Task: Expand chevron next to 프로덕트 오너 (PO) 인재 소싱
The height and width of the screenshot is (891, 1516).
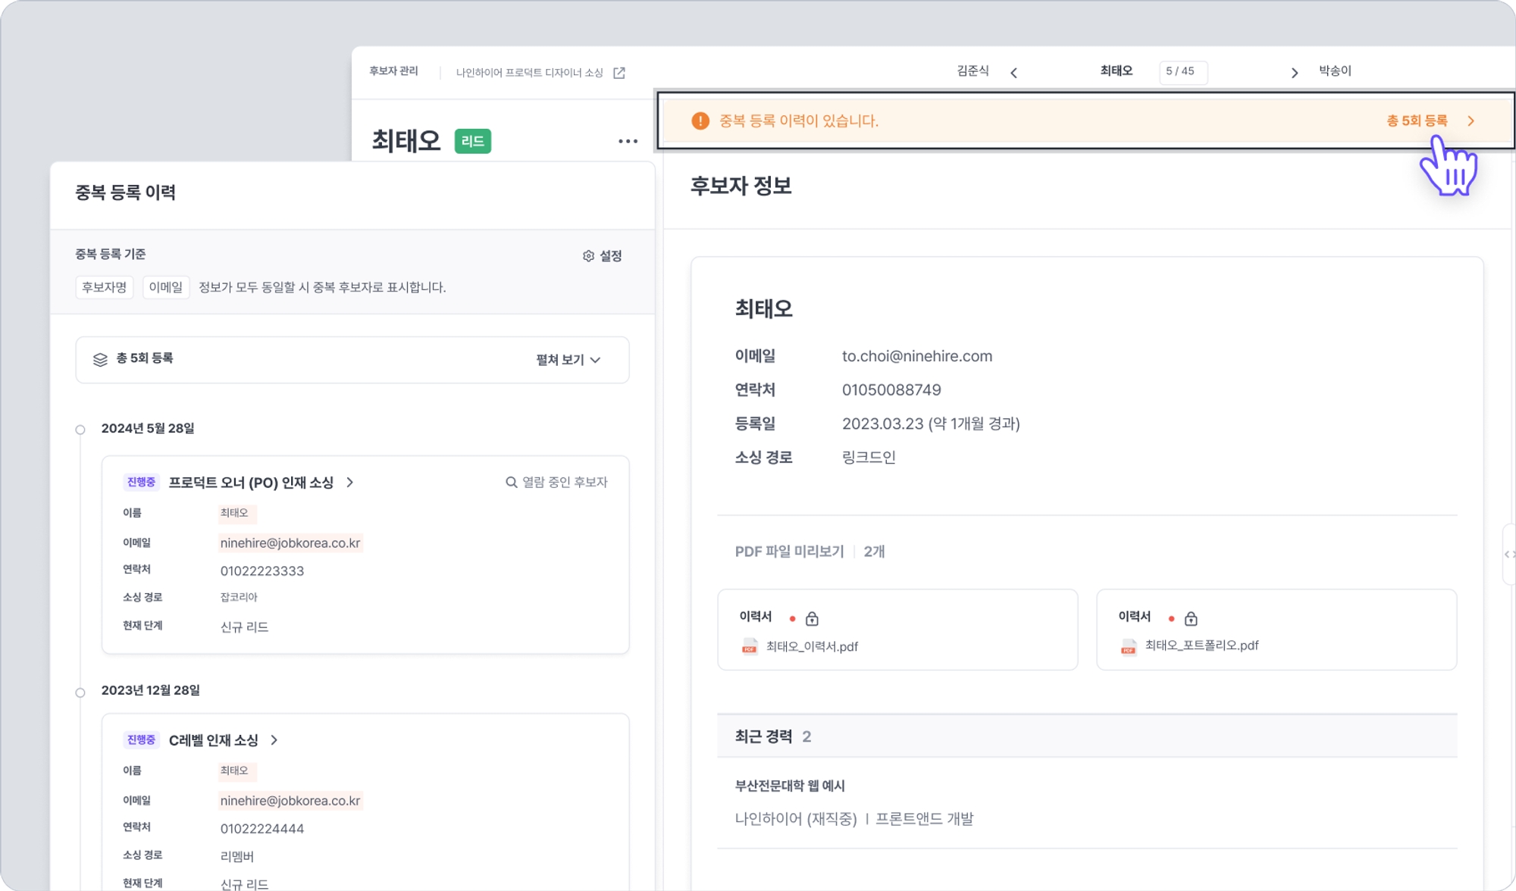Action: (x=350, y=483)
